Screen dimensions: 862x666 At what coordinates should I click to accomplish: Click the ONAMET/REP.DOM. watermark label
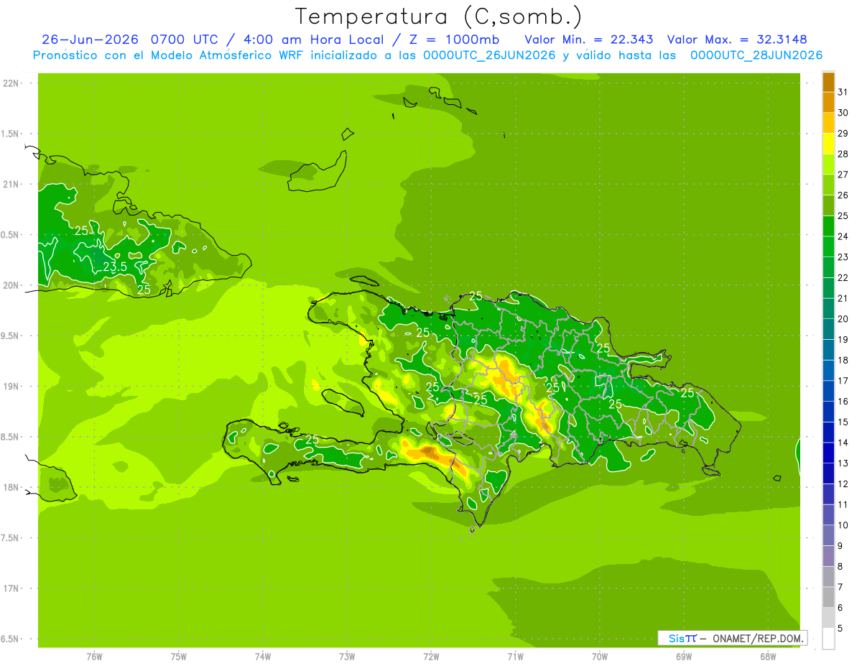756,638
